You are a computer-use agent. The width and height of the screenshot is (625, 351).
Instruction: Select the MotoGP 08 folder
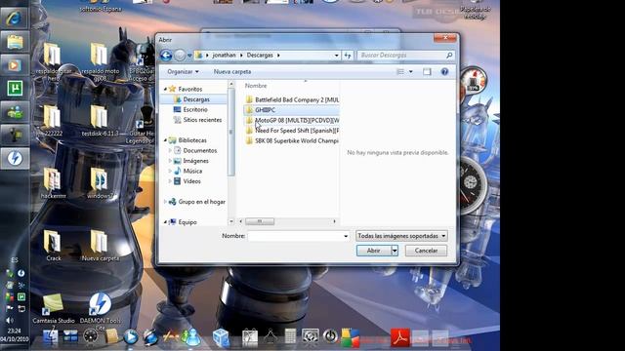pyautogui.click(x=292, y=120)
